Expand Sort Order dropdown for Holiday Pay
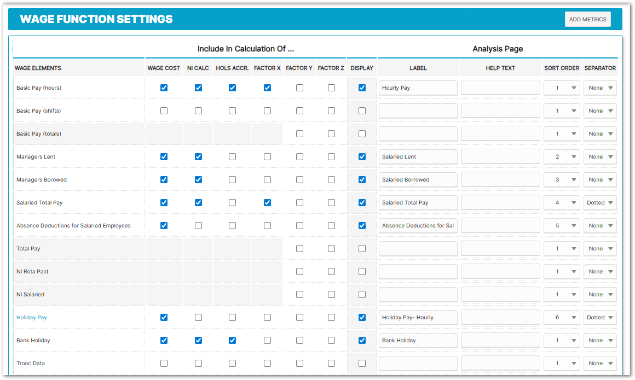The height and width of the screenshot is (380, 635). pos(562,318)
